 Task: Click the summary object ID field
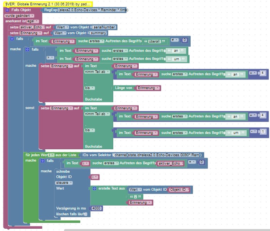click(98, 33)
